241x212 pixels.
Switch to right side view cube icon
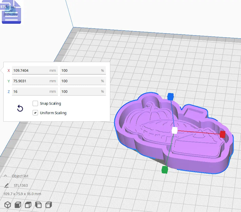tap(48, 205)
